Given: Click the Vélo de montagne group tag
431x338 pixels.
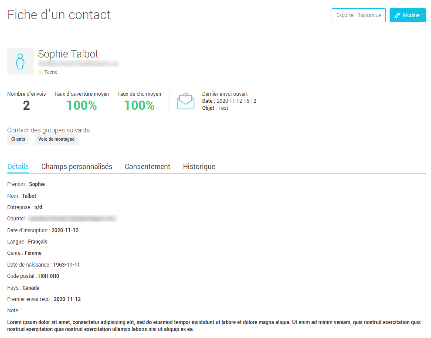Looking at the screenshot, I should tap(56, 139).
